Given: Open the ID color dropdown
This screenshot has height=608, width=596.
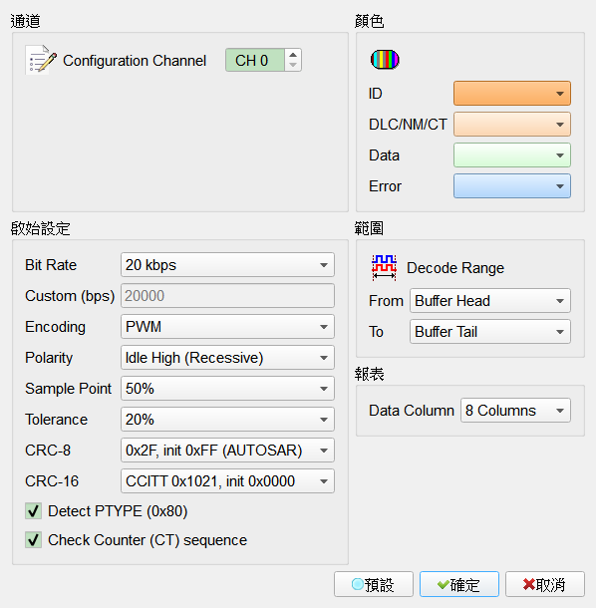Looking at the screenshot, I should [x=512, y=94].
